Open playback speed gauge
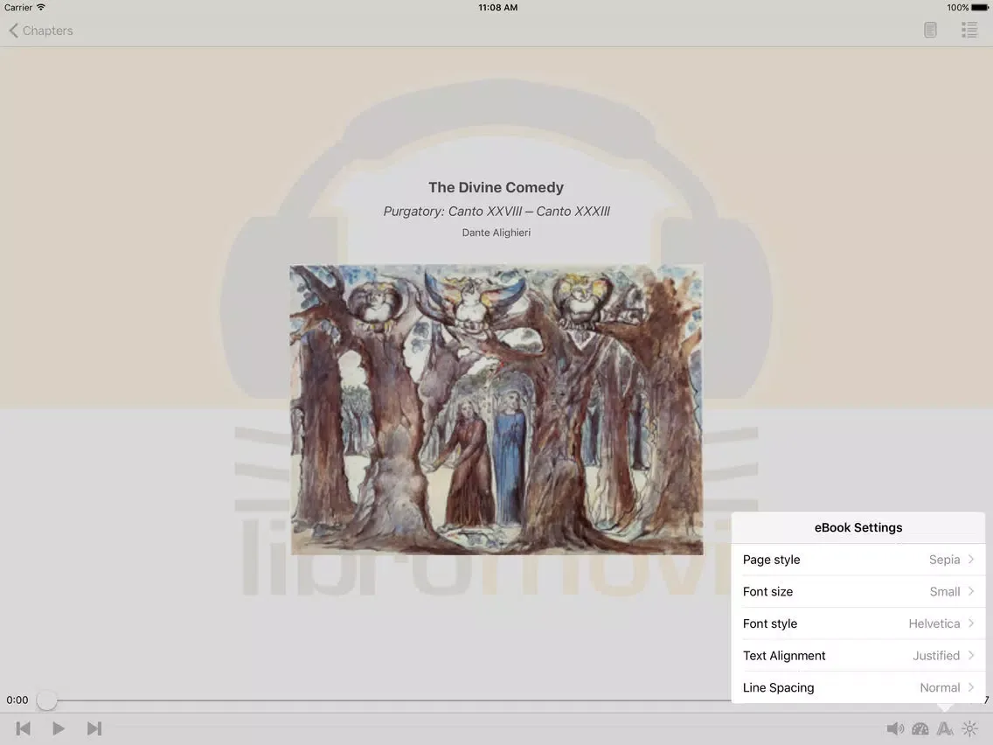The width and height of the screenshot is (993, 745). click(920, 728)
